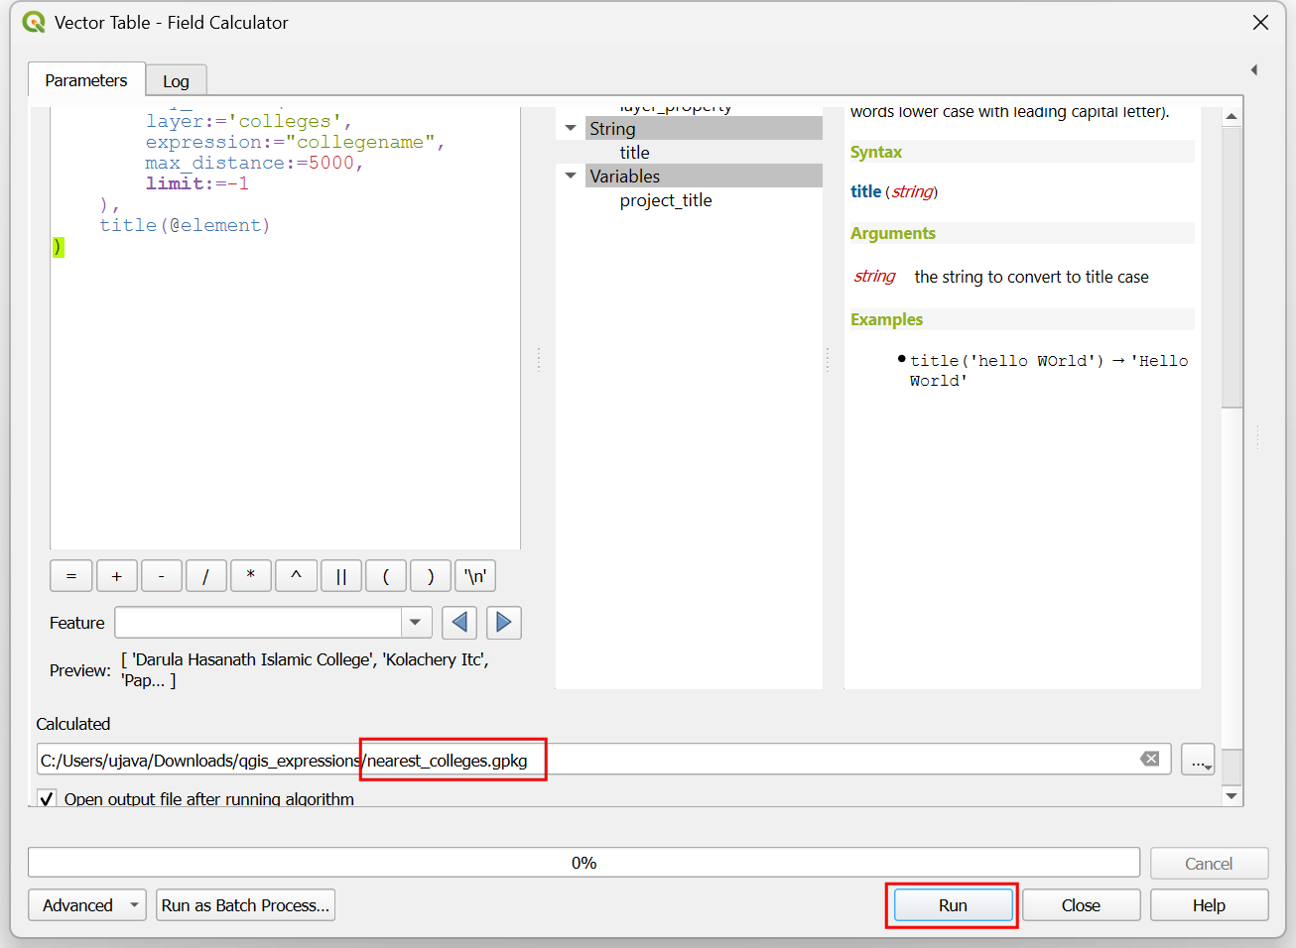Click Run as Batch Process

[x=245, y=905]
